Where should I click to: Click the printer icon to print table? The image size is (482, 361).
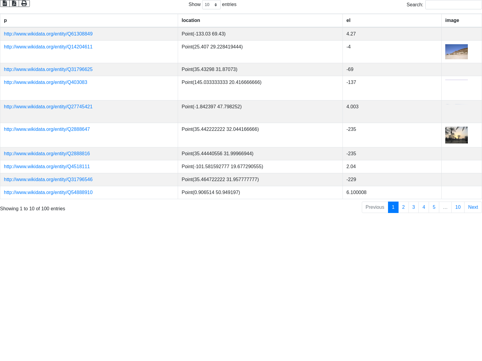(24, 4)
